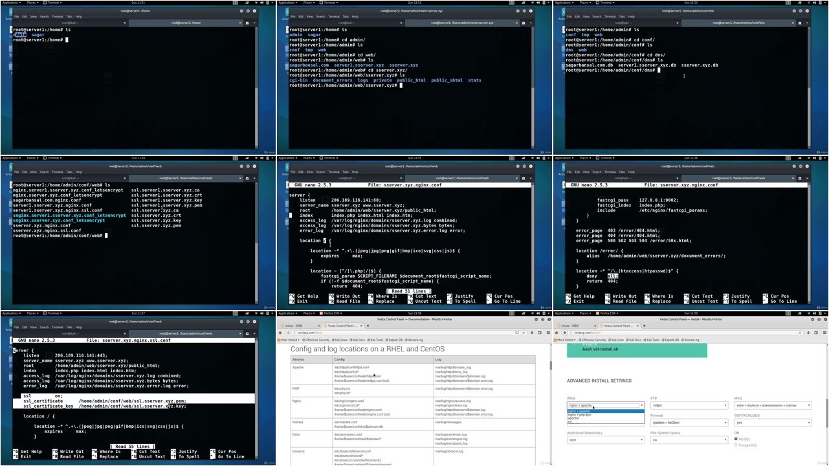Viewport: 829px width, 466px height.
Task: Click sidebar icon in Vesta Install toolbar
Action: click(816, 333)
